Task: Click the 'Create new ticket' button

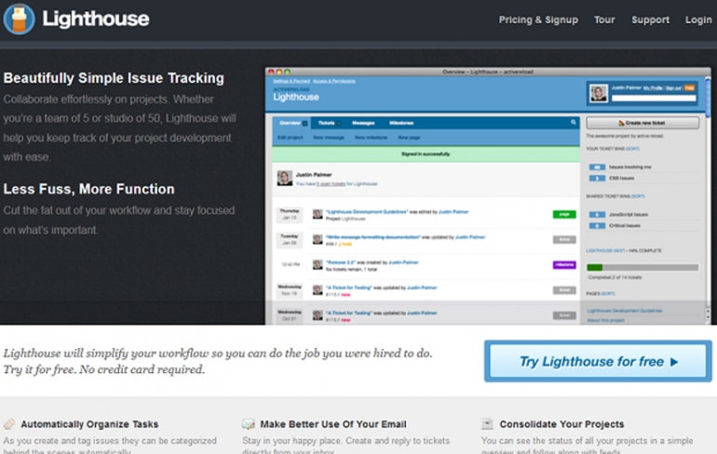Action: point(643,123)
